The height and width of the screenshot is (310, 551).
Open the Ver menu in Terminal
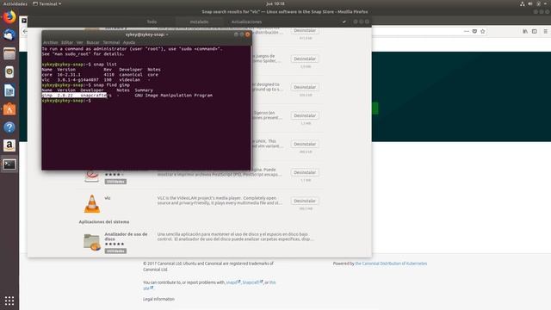click(x=80, y=42)
